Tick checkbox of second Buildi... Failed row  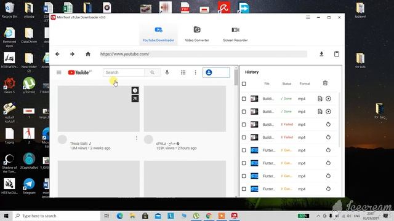coord(244,138)
